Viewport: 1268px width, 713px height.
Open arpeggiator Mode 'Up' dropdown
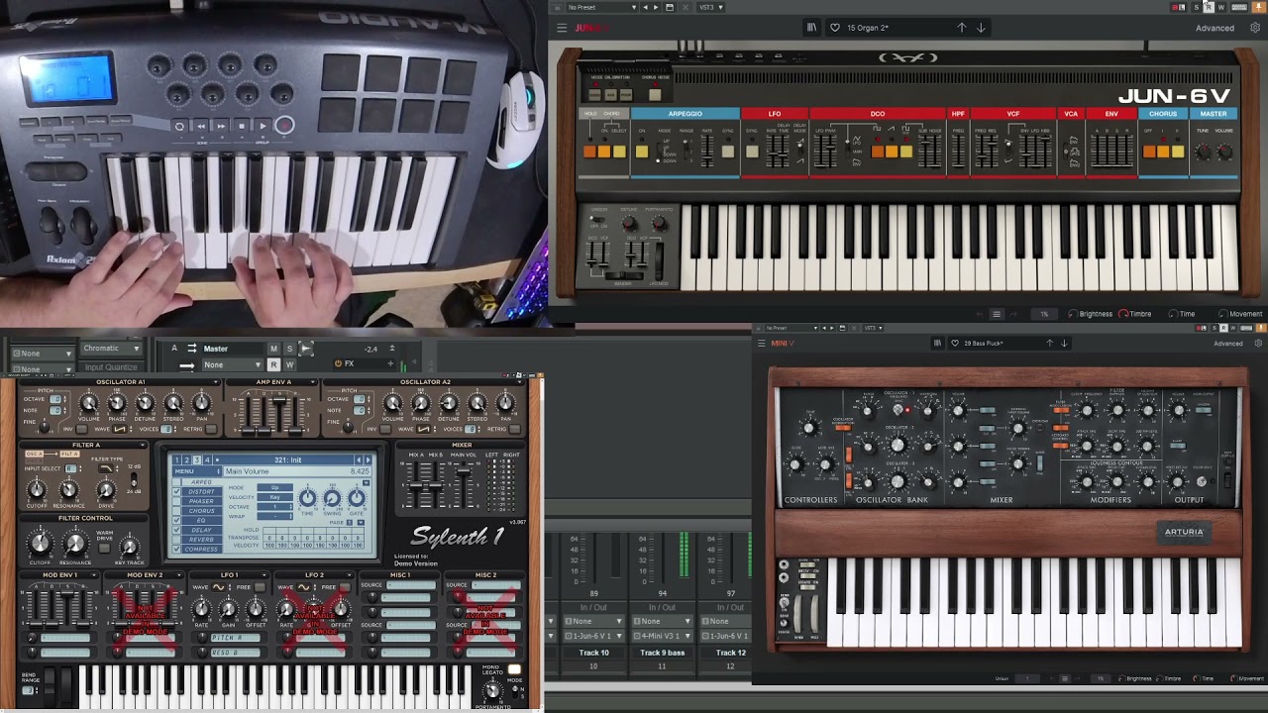[x=274, y=487]
